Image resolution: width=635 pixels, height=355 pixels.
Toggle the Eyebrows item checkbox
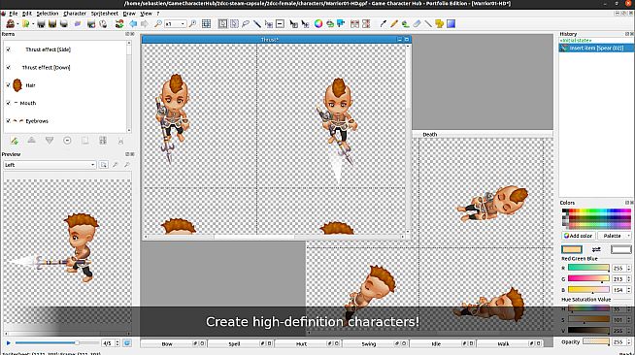9,120
